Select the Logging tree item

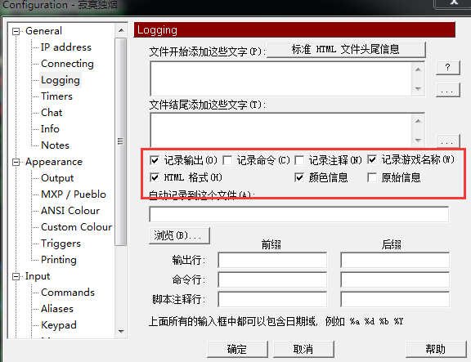coord(61,80)
